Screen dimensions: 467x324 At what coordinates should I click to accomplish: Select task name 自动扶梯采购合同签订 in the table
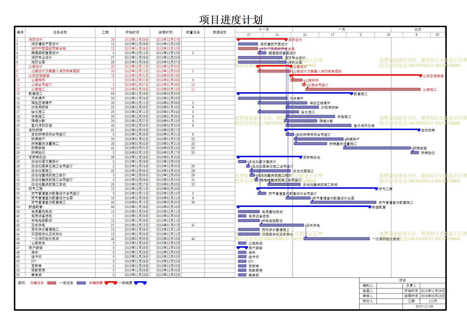click(x=49, y=134)
